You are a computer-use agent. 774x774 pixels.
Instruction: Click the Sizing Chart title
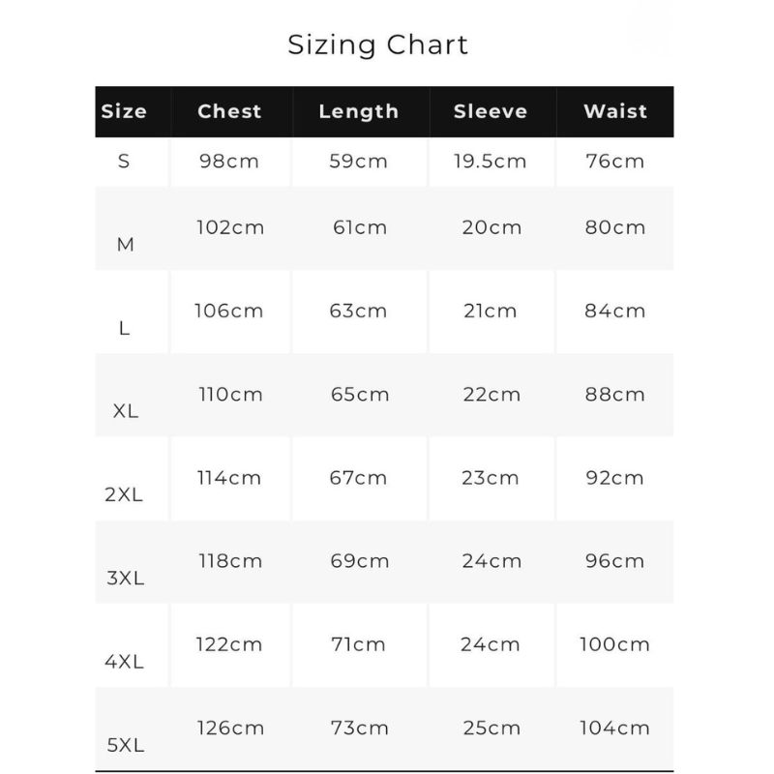pos(377,45)
